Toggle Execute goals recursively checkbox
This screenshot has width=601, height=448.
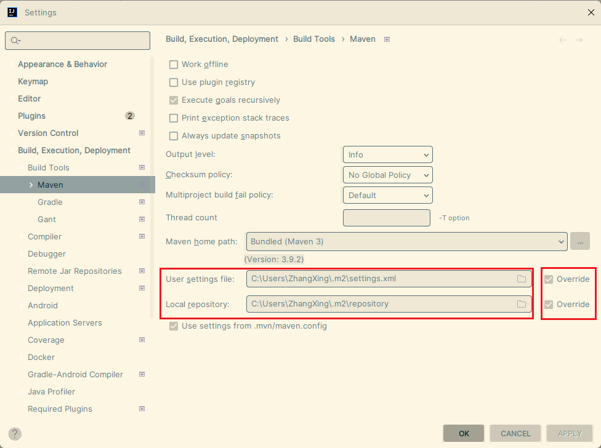click(x=174, y=100)
